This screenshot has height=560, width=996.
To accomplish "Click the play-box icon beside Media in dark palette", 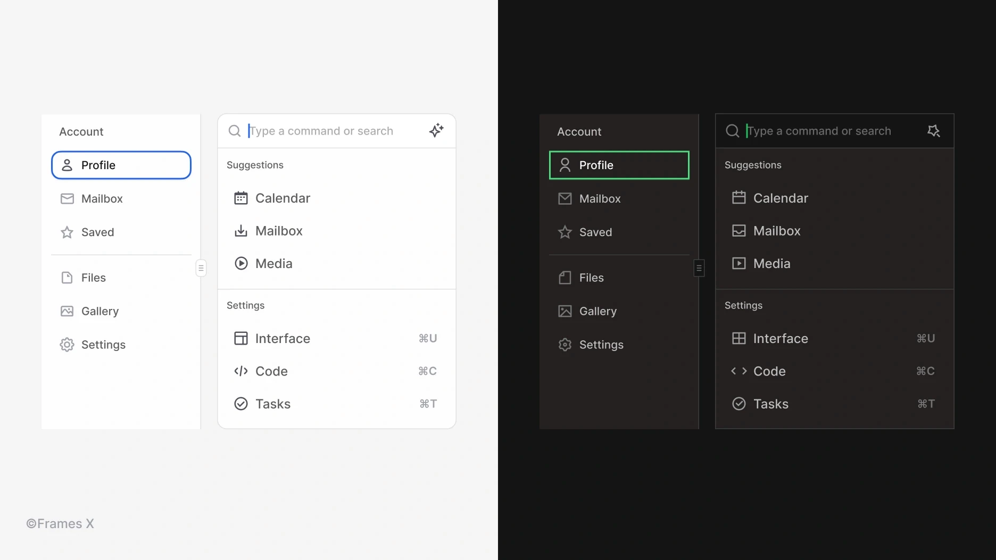I will (x=739, y=263).
